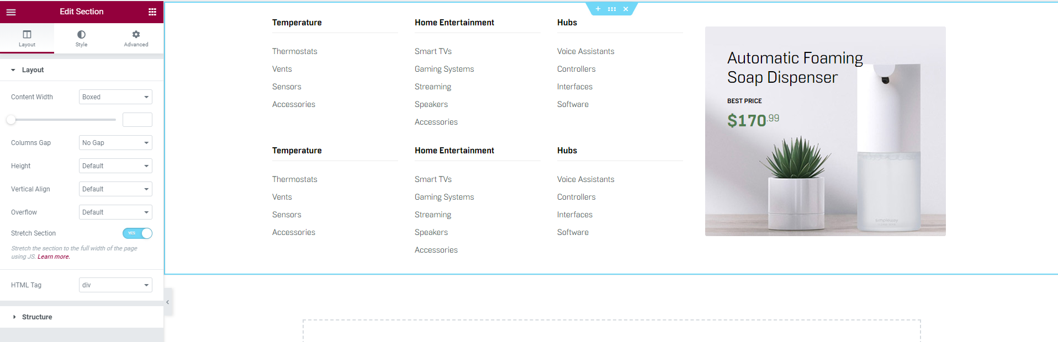
Task: Switch to the Style tab
Action: (x=81, y=38)
